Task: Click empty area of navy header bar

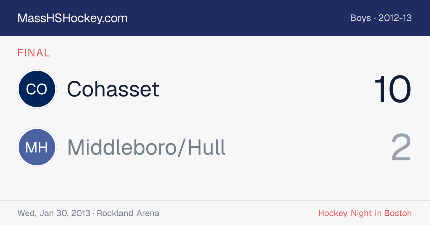Action: (236, 18)
